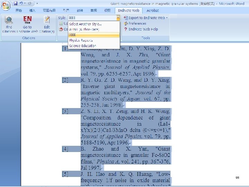Switch to the 引用 ribbon tab
This screenshot has width=249, height=187.
(x=66, y=10)
